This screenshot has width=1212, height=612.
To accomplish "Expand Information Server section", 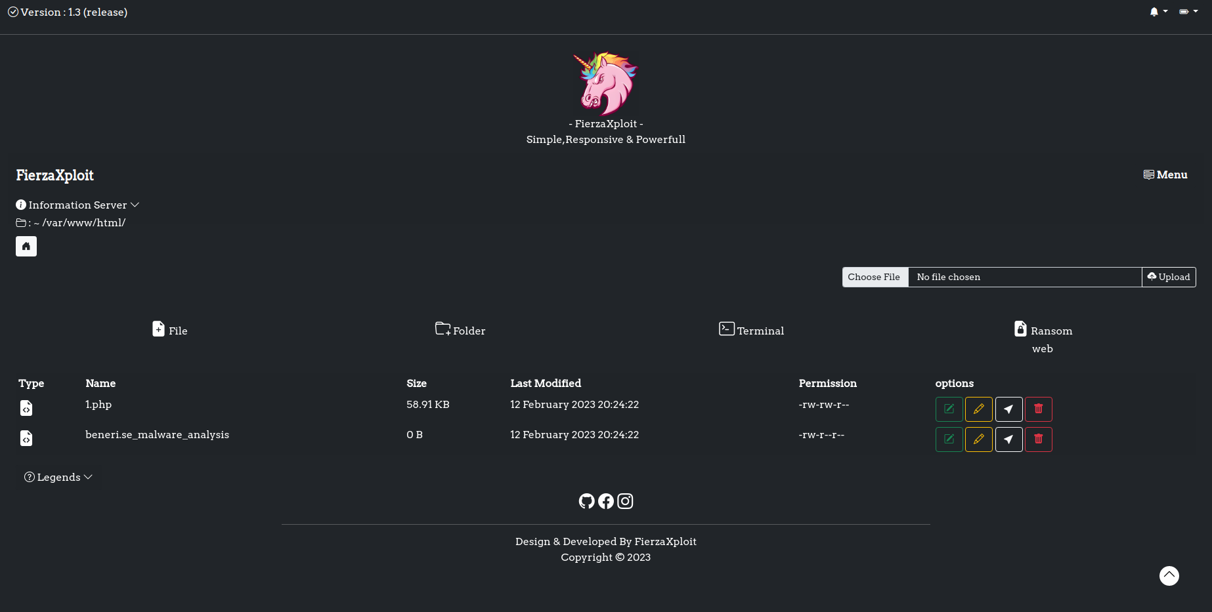I will [77, 205].
